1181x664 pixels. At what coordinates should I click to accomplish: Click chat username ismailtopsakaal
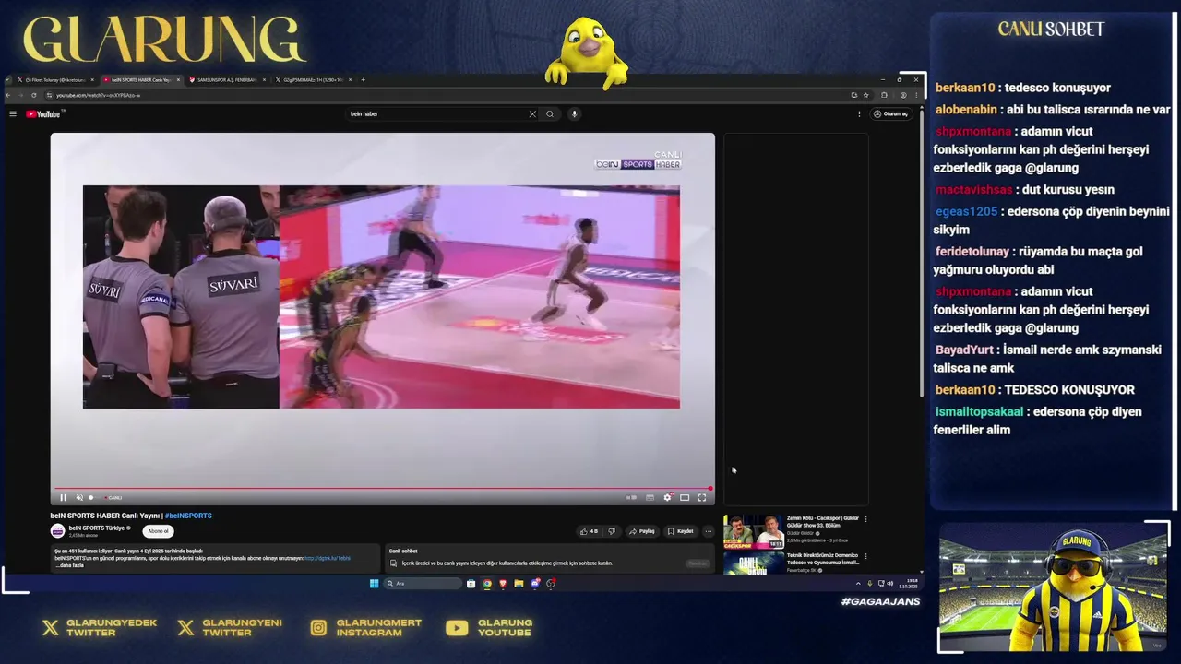coord(979,412)
